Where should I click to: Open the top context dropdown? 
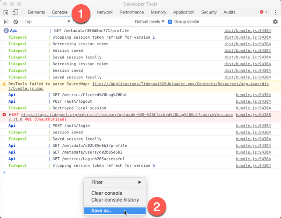click(x=47, y=22)
